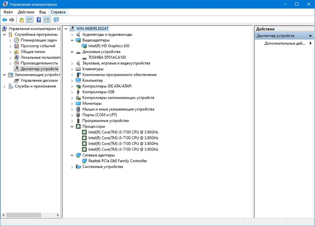Select Компоненты программного обеспечения label

click(x=119, y=75)
